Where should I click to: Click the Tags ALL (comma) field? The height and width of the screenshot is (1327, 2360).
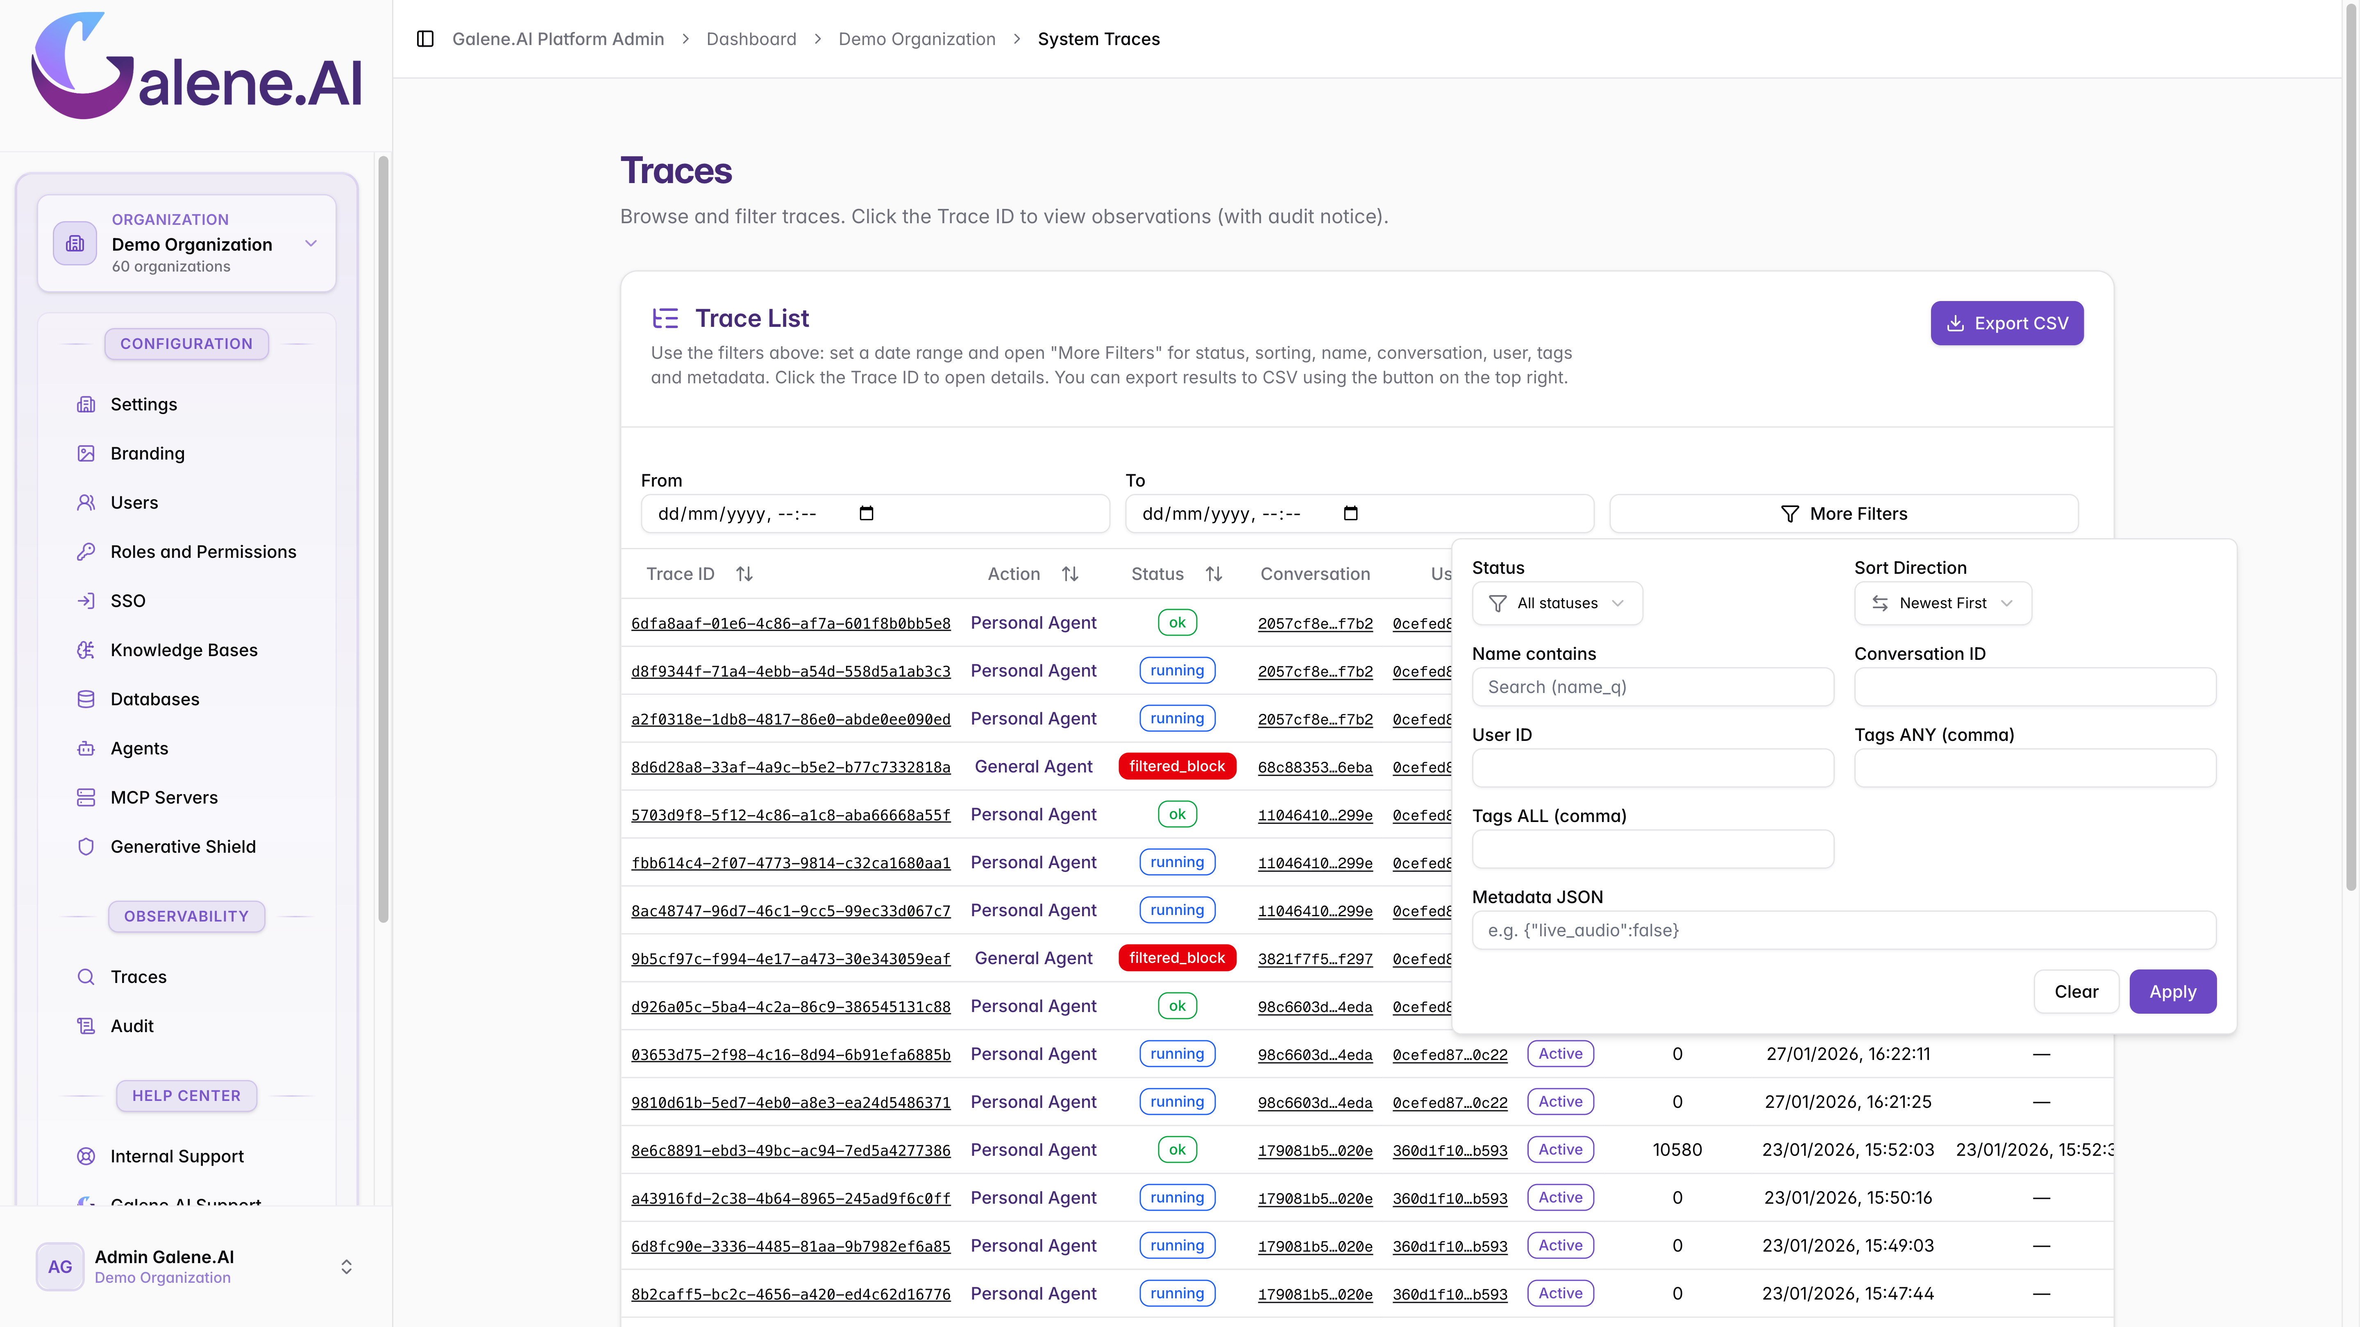(1653, 849)
